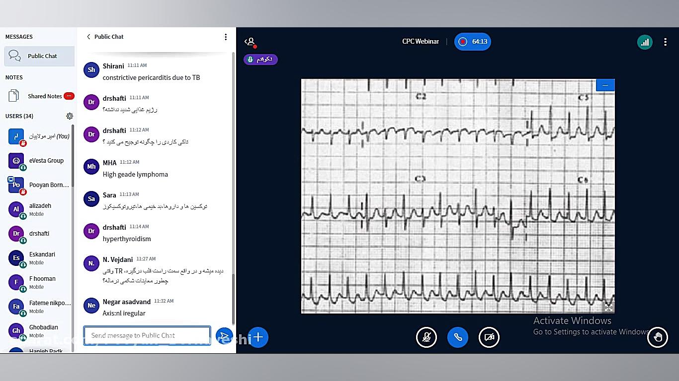Viewport: 679px width, 381px height.
Task: Click the ECG presentation slide image
Action: tap(458, 196)
